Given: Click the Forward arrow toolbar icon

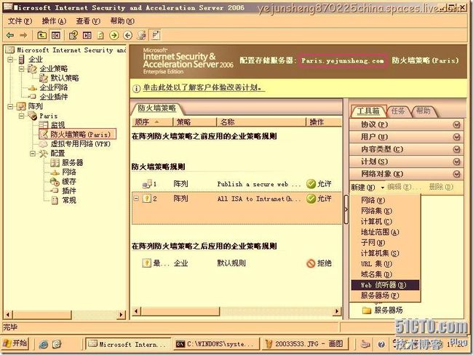Looking at the screenshot, I should [23, 36].
